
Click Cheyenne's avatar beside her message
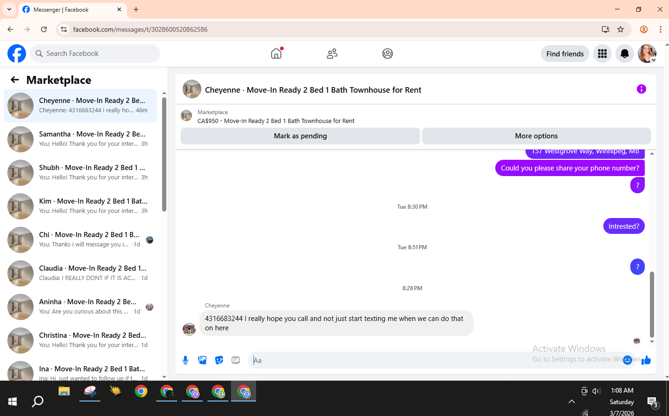coord(189,329)
